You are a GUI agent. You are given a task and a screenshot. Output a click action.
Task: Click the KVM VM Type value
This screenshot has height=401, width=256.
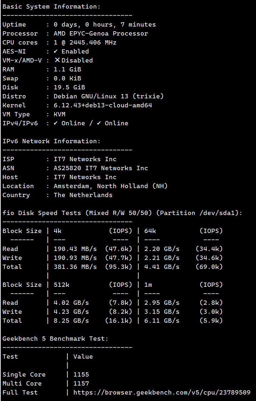coord(59,114)
